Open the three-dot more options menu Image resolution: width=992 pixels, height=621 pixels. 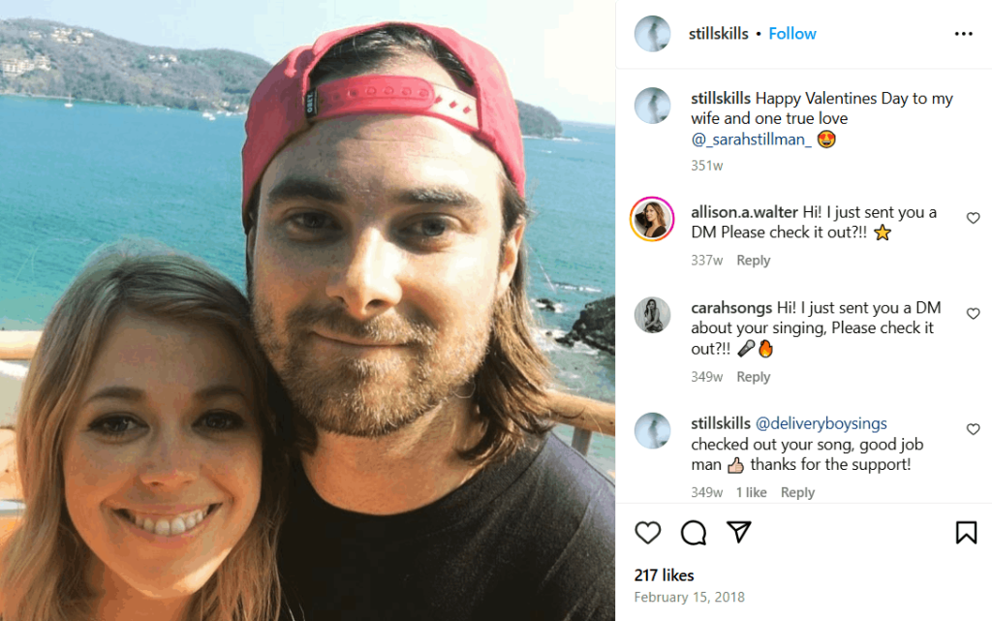click(964, 34)
